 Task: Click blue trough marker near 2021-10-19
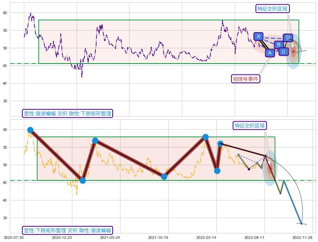pyautogui.click(x=164, y=176)
